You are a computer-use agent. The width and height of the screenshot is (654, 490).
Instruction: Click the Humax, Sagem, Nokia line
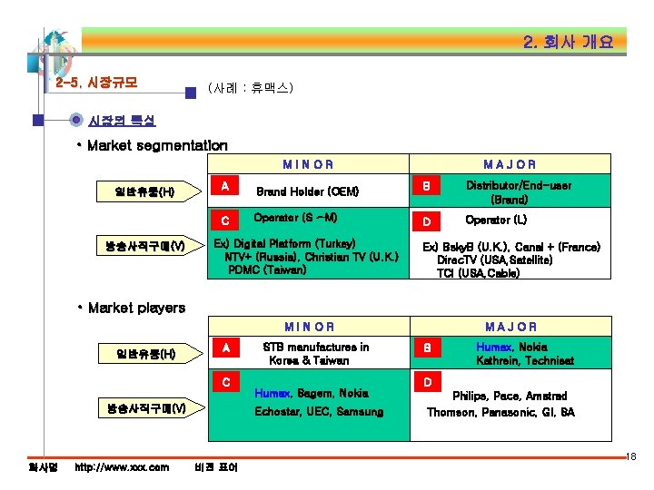312,393
